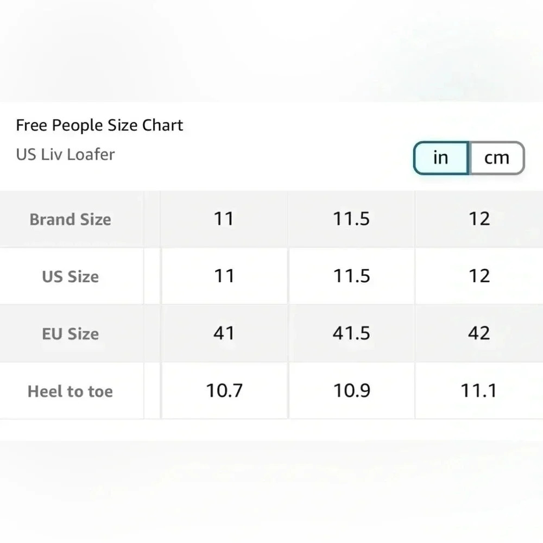
Task: Select the EU Size row header
Action: (70, 333)
